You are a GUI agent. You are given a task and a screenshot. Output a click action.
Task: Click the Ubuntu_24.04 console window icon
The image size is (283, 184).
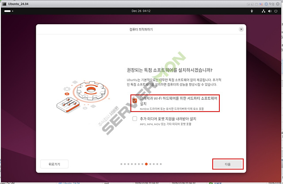4,4
